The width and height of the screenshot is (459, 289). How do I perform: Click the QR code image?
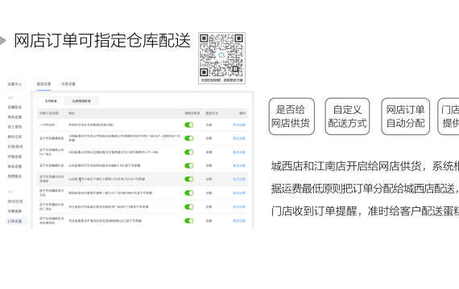[x=221, y=58]
